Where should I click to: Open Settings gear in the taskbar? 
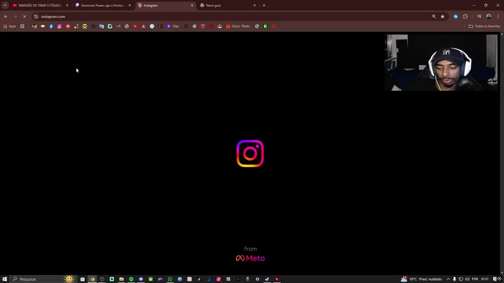click(x=258, y=279)
